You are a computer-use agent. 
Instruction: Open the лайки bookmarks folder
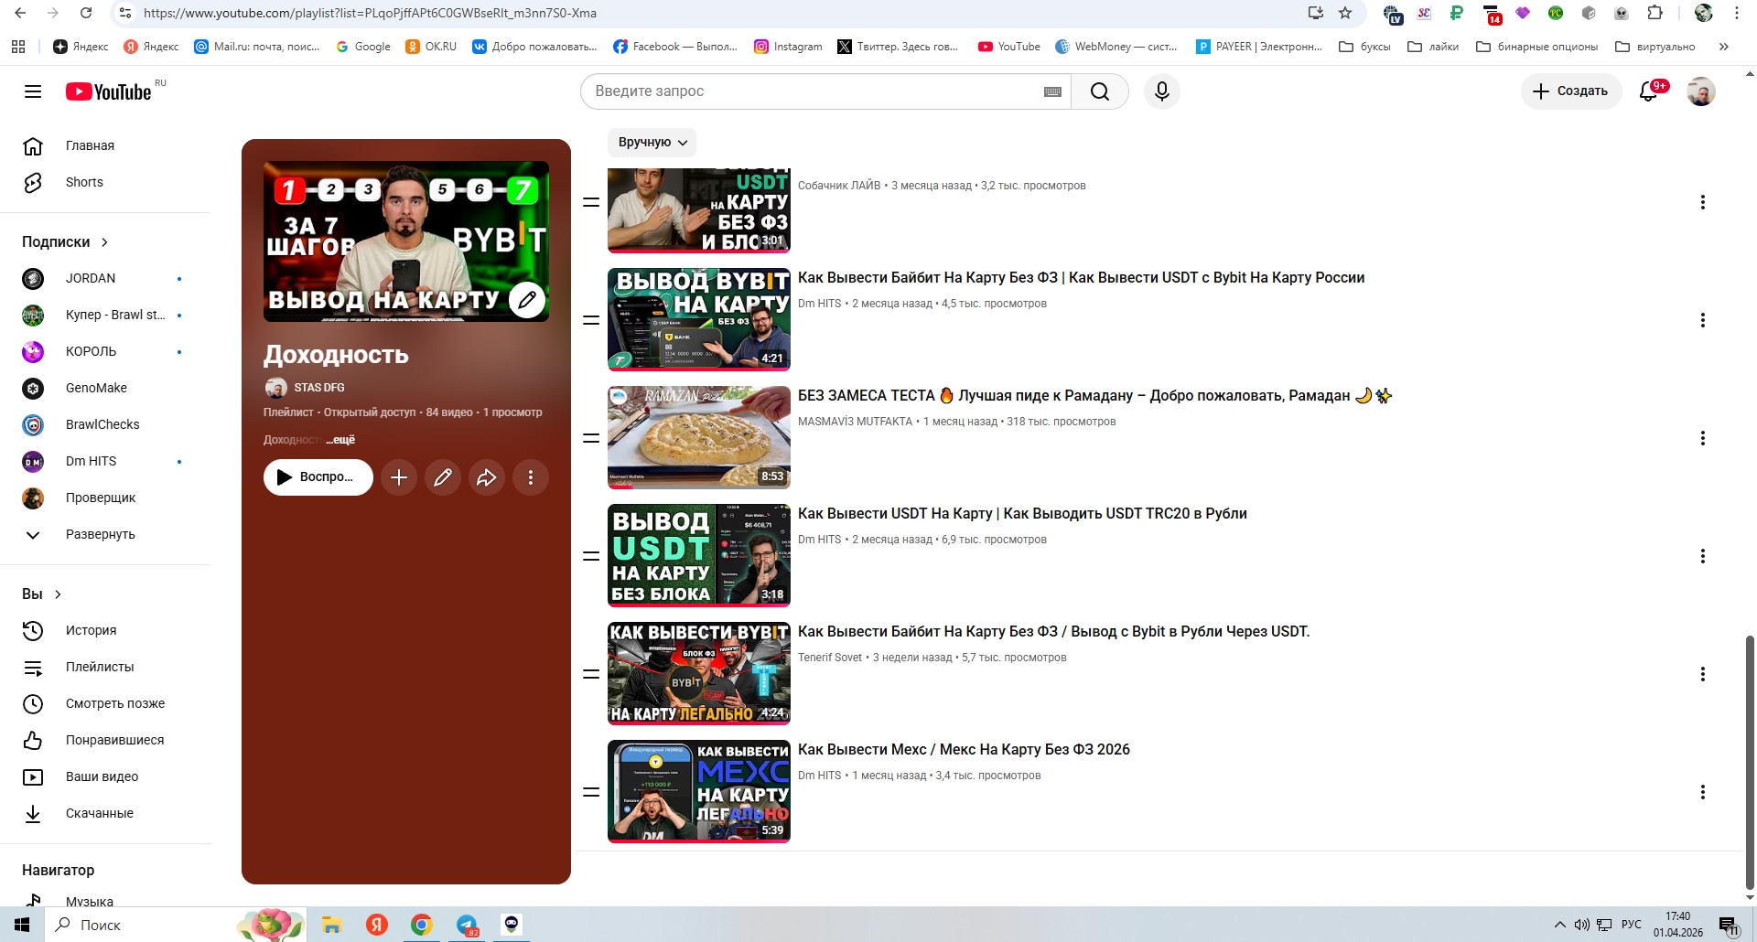click(x=1433, y=47)
